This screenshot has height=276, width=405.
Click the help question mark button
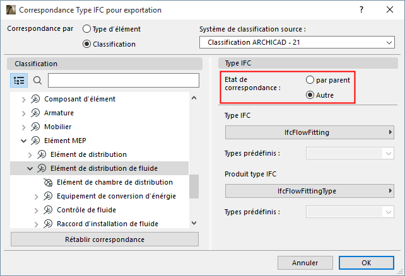pyautogui.click(x=361, y=10)
